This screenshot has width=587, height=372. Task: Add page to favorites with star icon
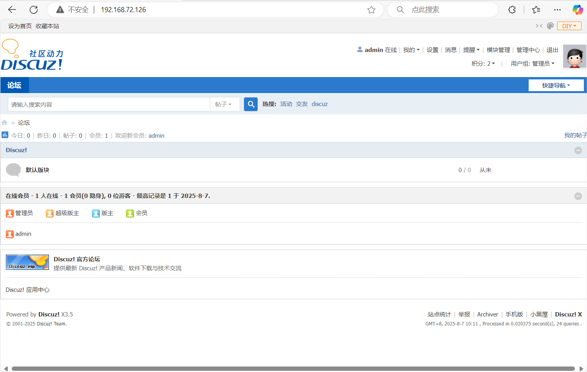(x=371, y=10)
